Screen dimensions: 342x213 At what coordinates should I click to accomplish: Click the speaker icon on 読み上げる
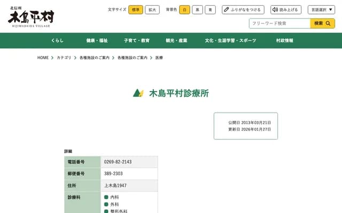pos(276,10)
